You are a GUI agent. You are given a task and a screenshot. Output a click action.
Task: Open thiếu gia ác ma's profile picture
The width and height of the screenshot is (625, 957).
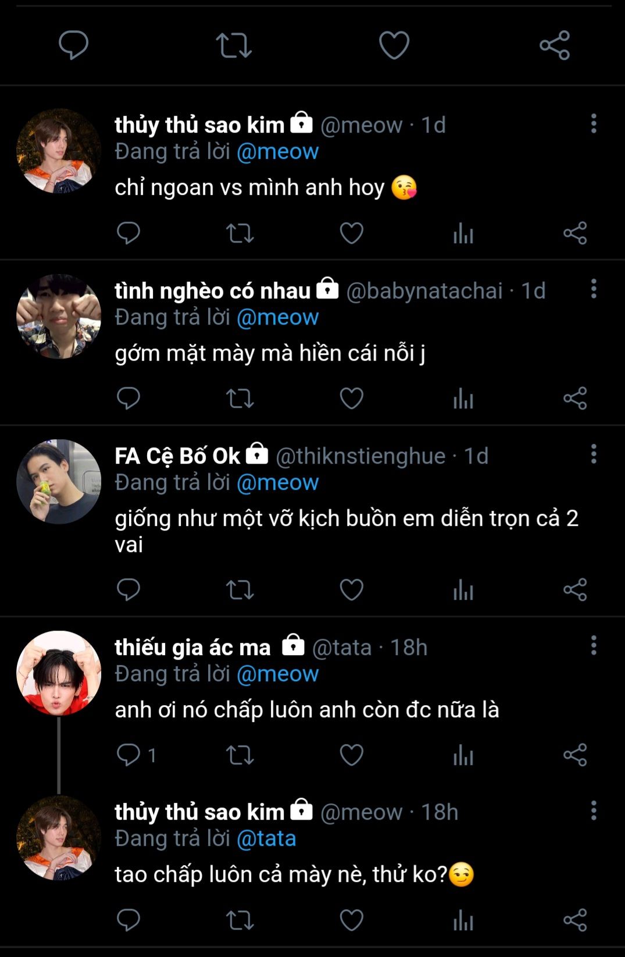59,673
